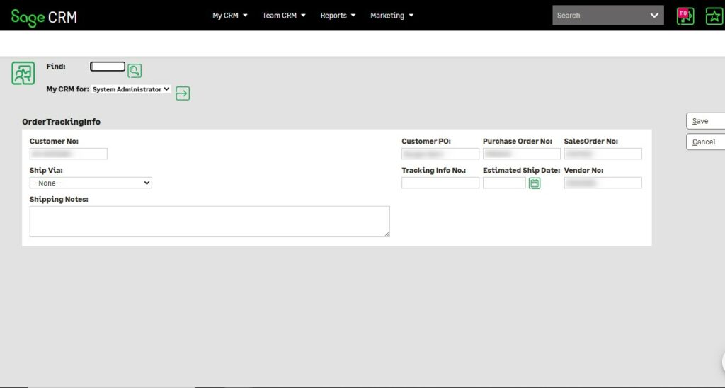Open the Estimated Ship Date calendar picker
725x388 pixels.
tap(535, 183)
